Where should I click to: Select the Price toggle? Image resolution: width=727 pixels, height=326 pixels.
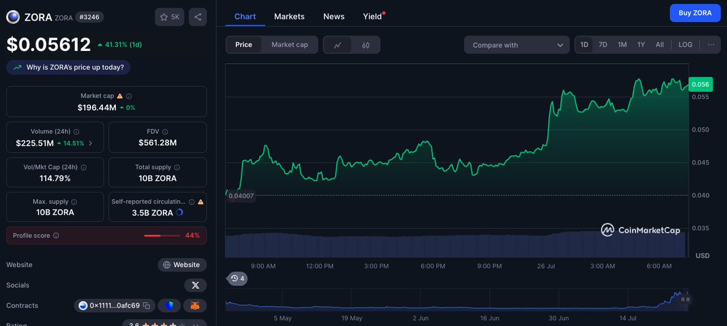click(x=244, y=44)
